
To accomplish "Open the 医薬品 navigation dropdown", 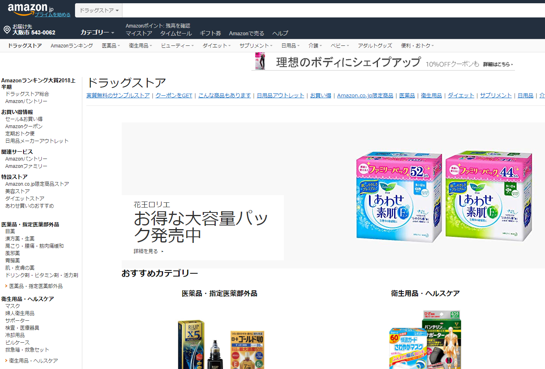I will 110,45.
